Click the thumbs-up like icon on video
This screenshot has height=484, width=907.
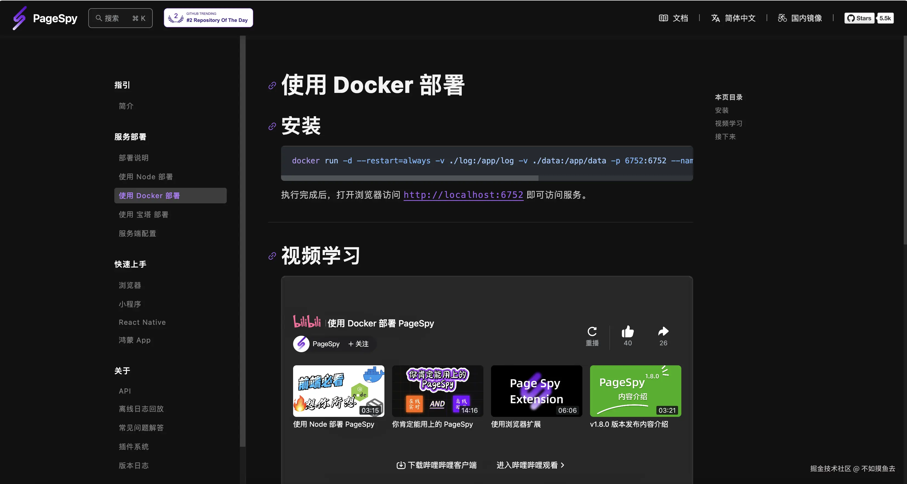[x=627, y=332]
